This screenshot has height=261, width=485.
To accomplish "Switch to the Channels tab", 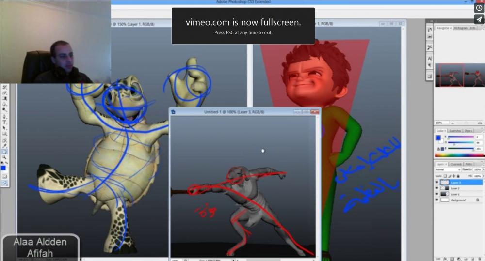I will click(x=456, y=164).
